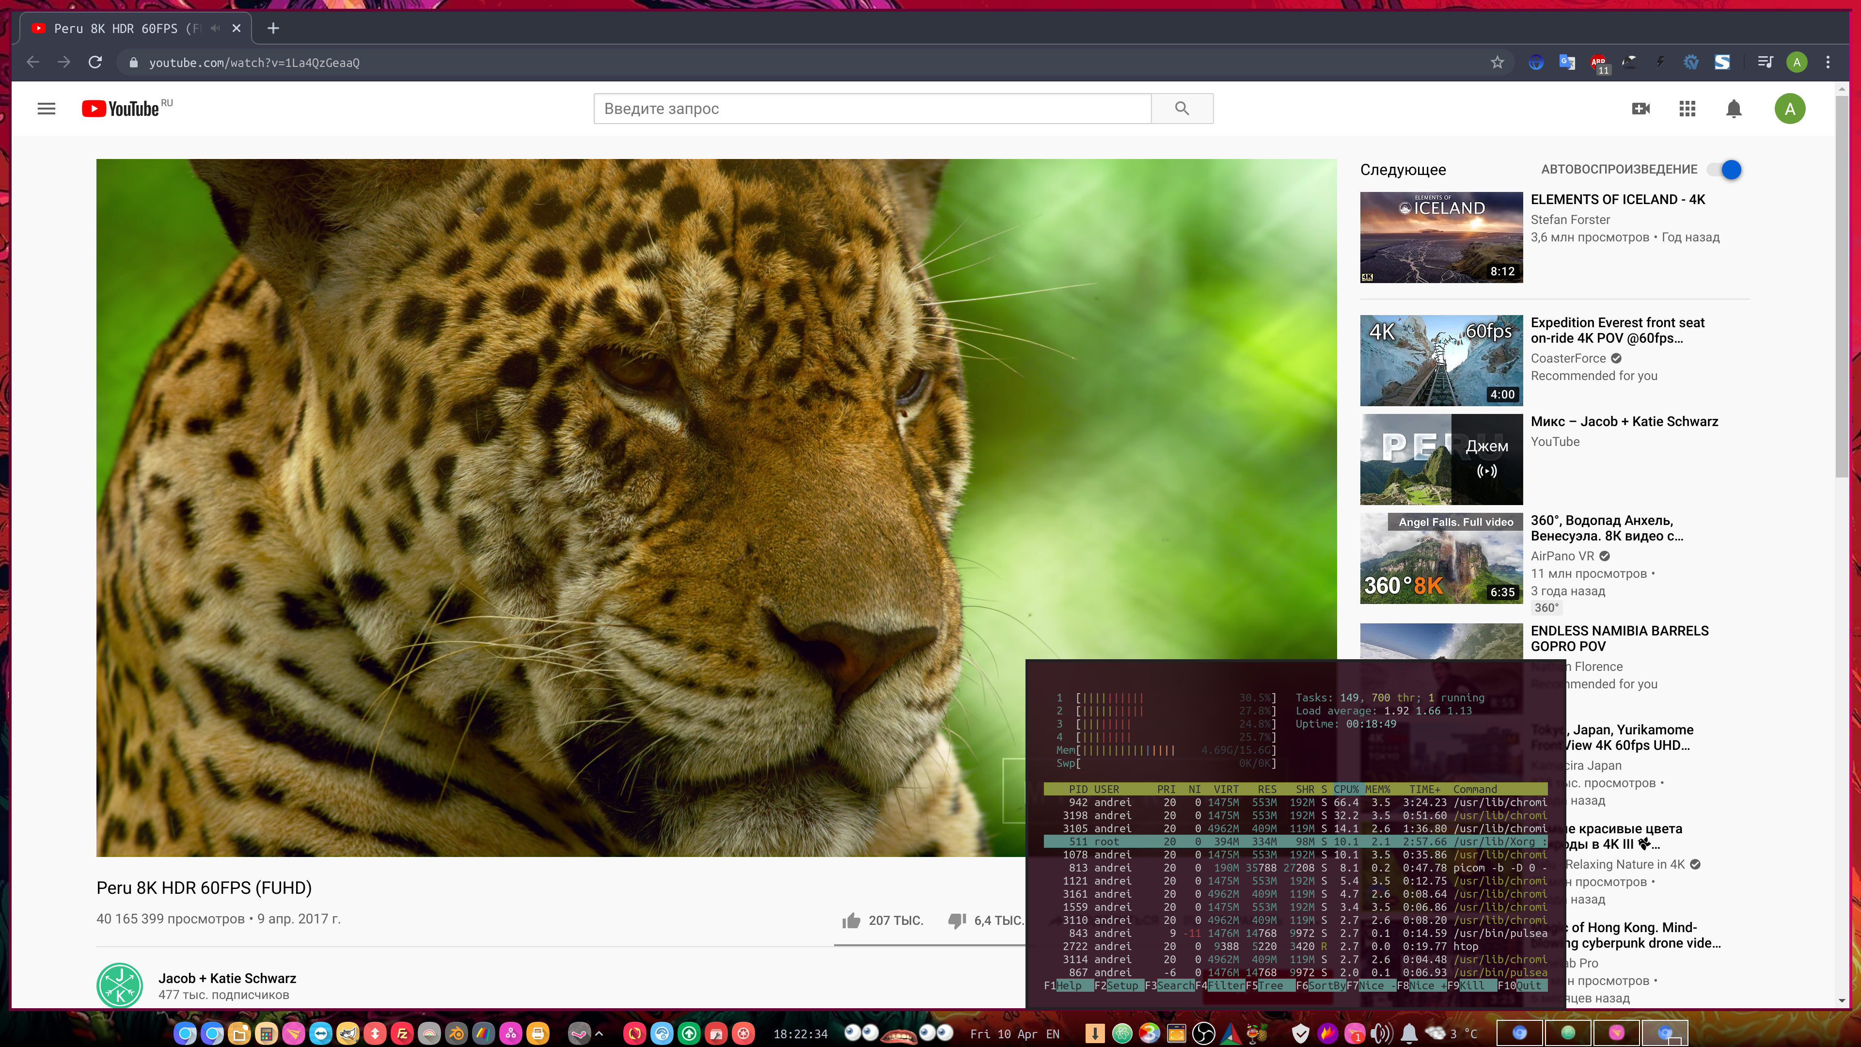
Task: Expand the dock's hidden apps chevron
Action: pyautogui.click(x=599, y=1033)
